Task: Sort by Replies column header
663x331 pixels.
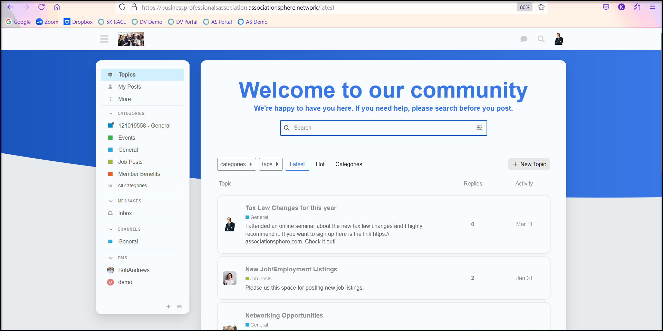Action: tap(473, 183)
